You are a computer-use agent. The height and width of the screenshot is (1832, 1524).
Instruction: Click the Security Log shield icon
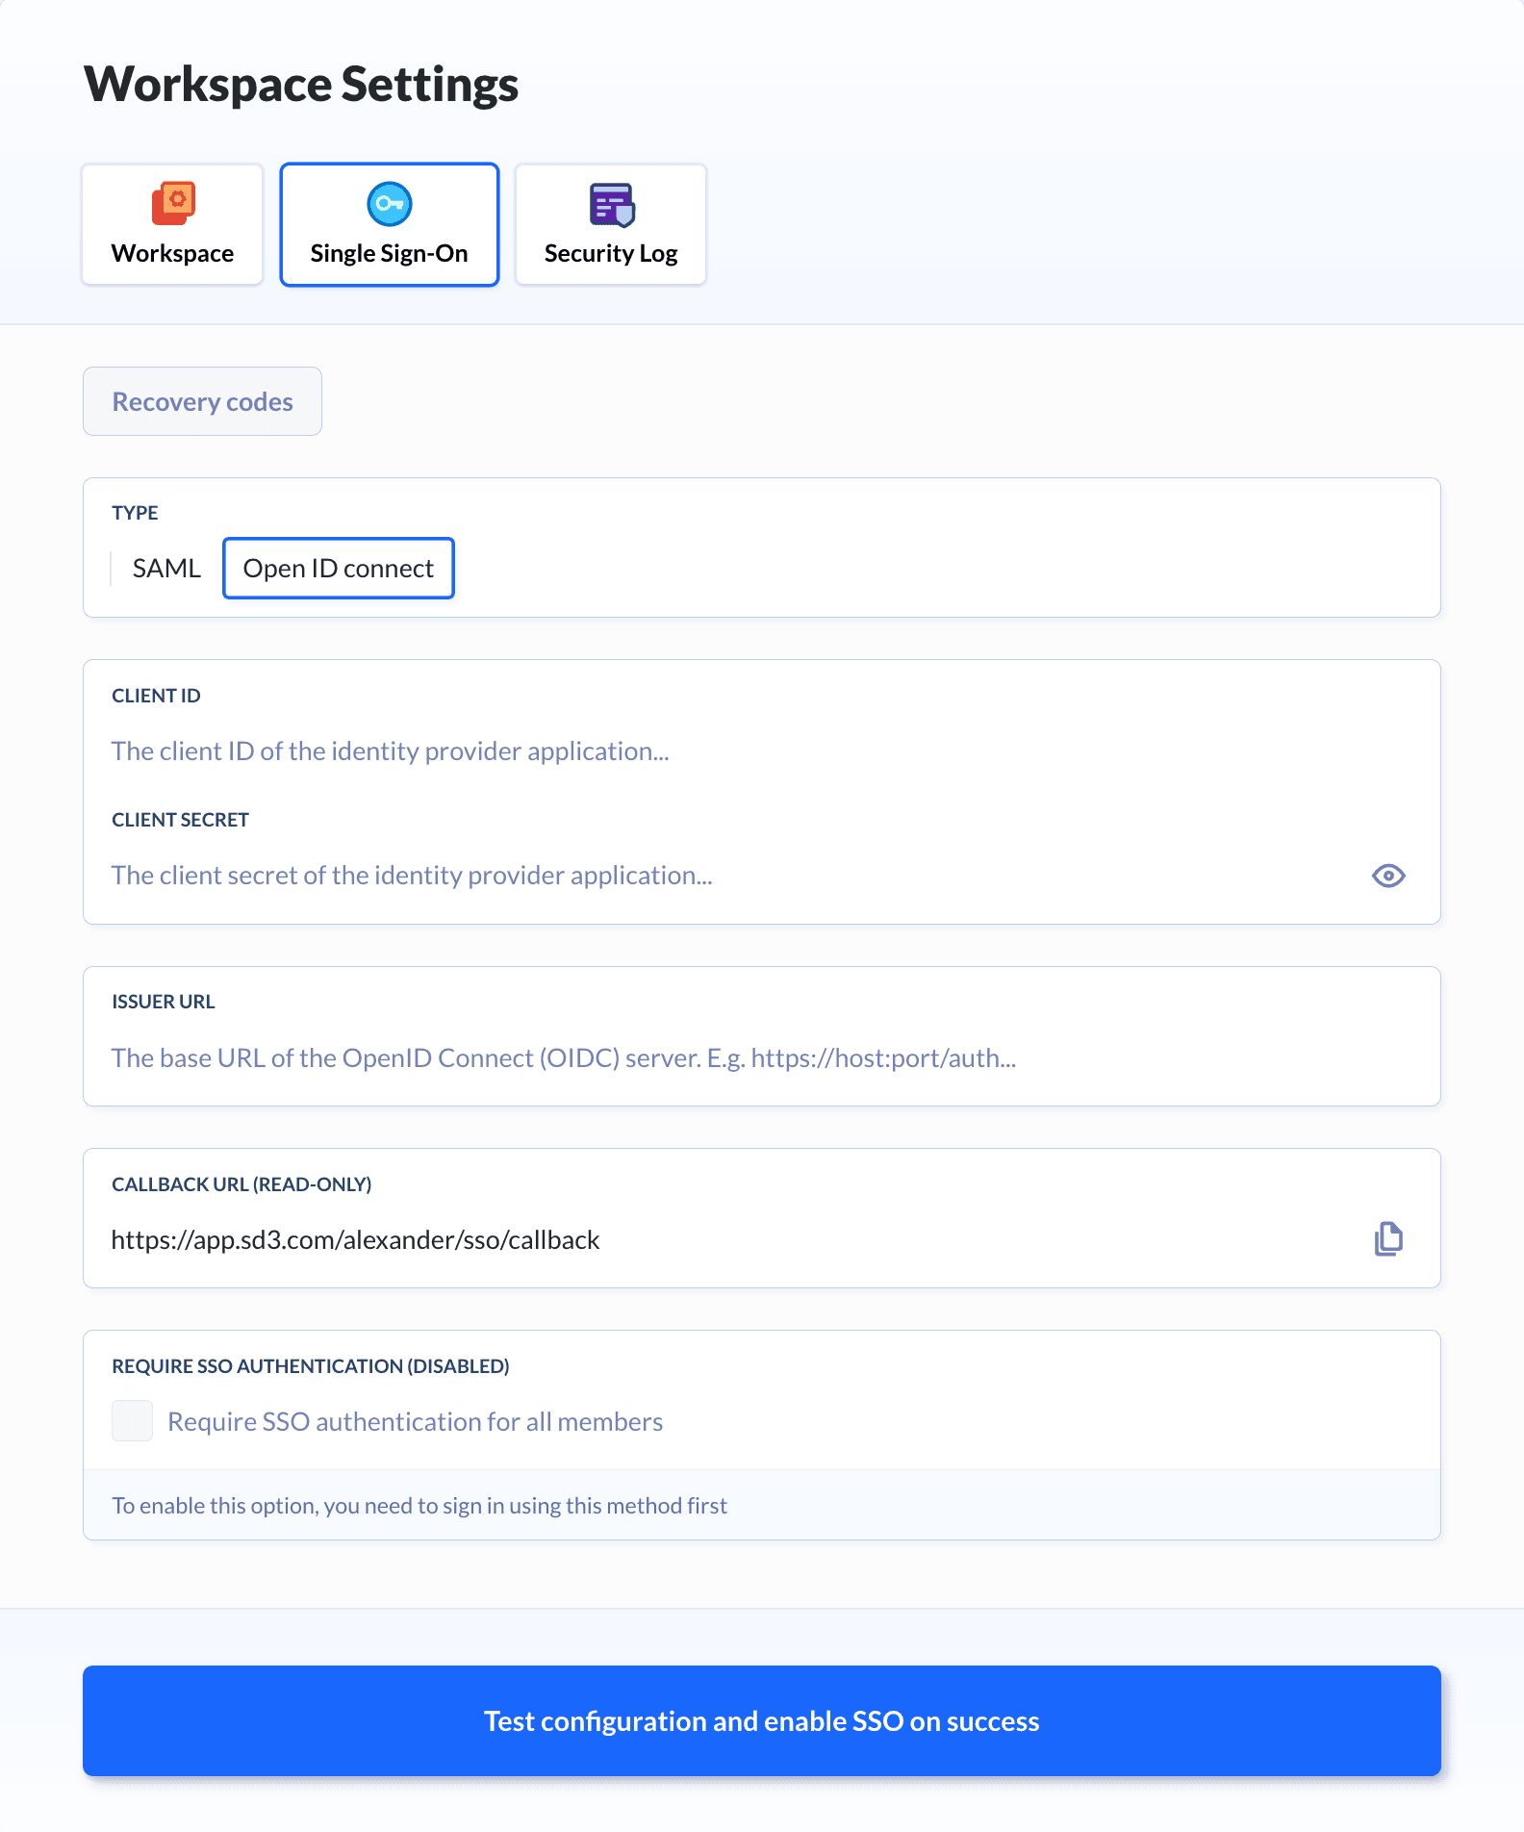(611, 203)
